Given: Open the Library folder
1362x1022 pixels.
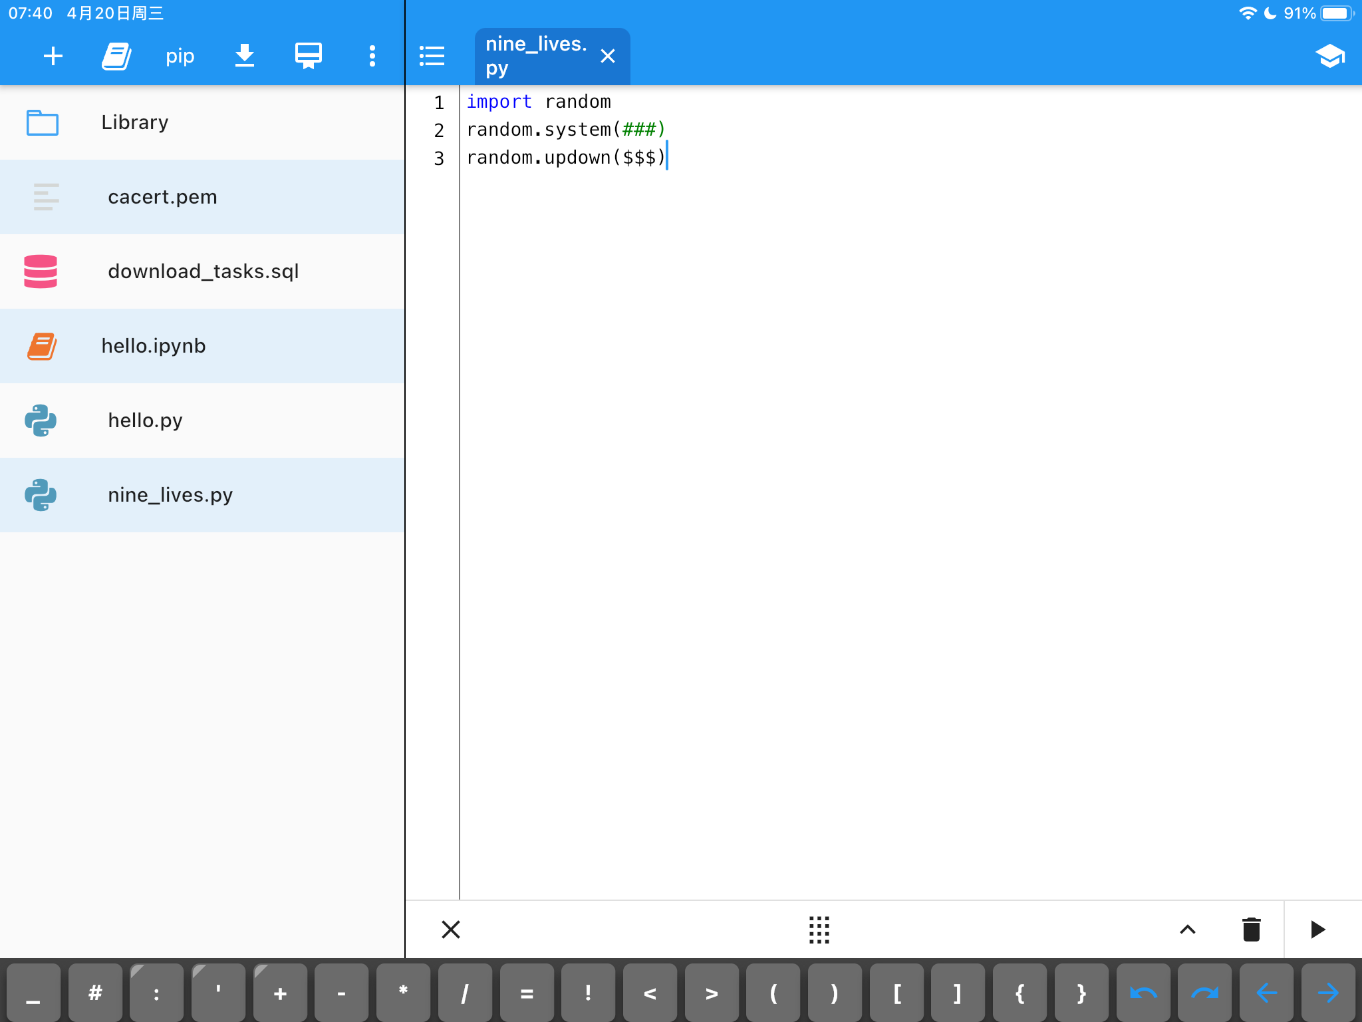Looking at the screenshot, I should tap(135, 122).
